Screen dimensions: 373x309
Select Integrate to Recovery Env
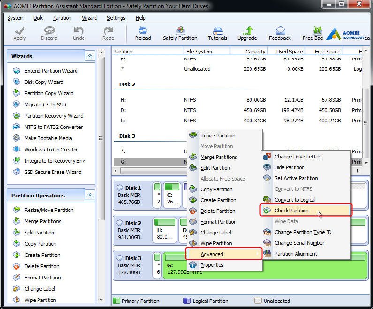[x=49, y=161]
